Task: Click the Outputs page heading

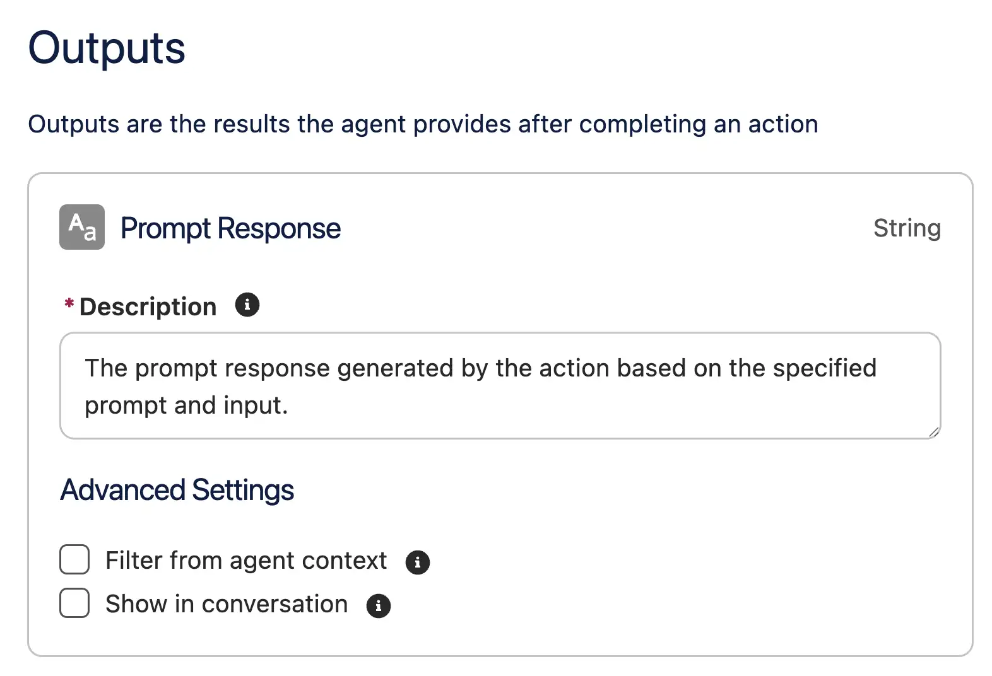Action: pyautogui.click(x=107, y=48)
